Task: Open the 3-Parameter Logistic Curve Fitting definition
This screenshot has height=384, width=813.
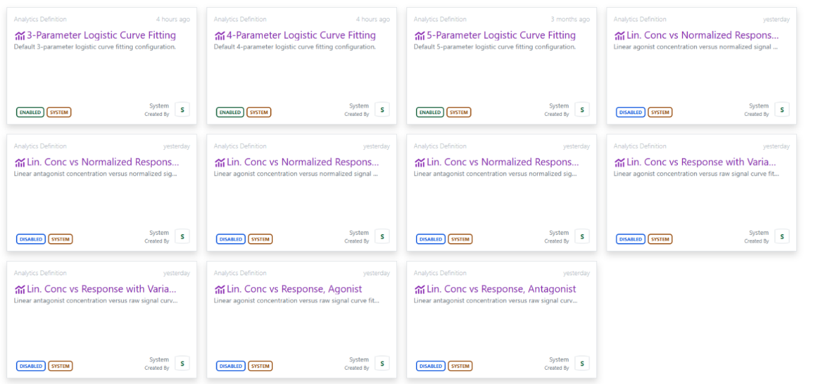Action: point(101,35)
